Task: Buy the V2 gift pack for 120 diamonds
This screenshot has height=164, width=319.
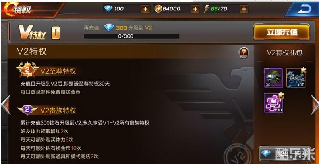Action: click(284, 154)
